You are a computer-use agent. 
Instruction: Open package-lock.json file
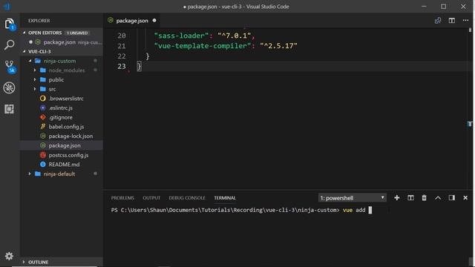point(71,136)
